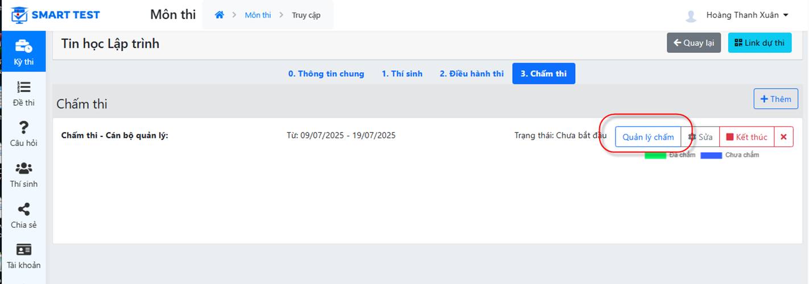Click the Smart Test logo
Image resolution: width=809 pixels, height=284 pixels.
coord(56,15)
